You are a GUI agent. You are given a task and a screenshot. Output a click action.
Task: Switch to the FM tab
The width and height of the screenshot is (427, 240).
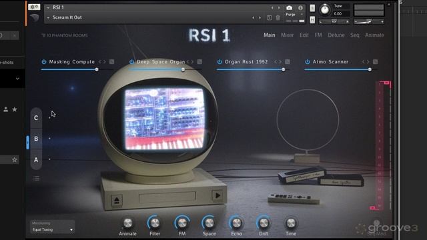318,35
